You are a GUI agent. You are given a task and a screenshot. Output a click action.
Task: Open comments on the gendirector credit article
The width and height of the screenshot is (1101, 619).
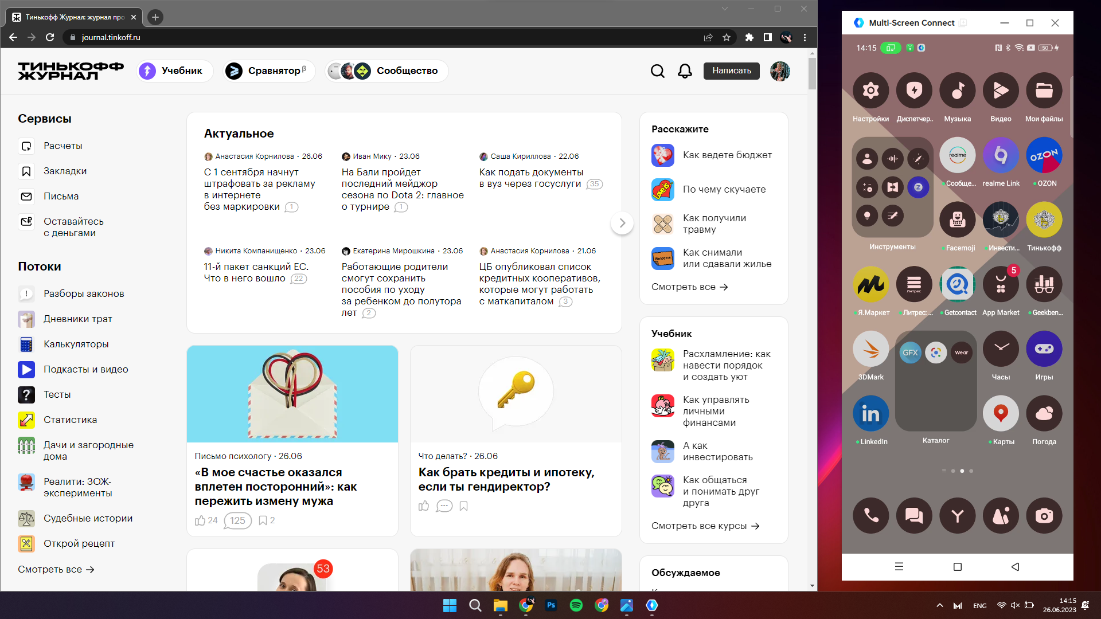click(x=444, y=506)
